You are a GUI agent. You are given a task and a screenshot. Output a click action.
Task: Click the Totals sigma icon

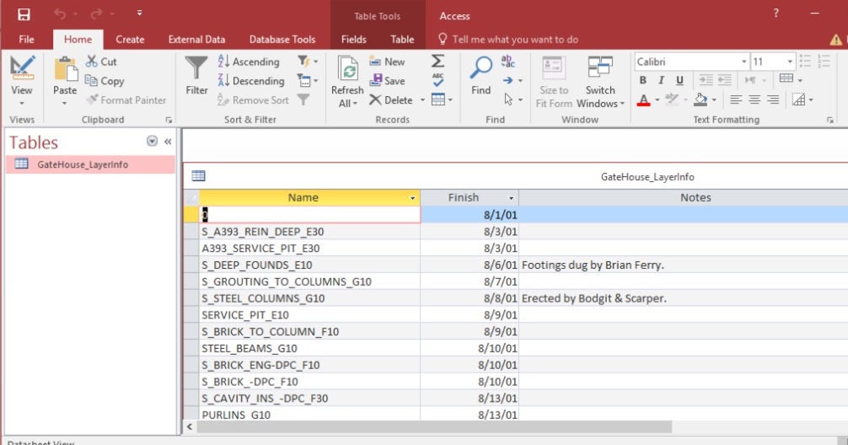coord(437,62)
